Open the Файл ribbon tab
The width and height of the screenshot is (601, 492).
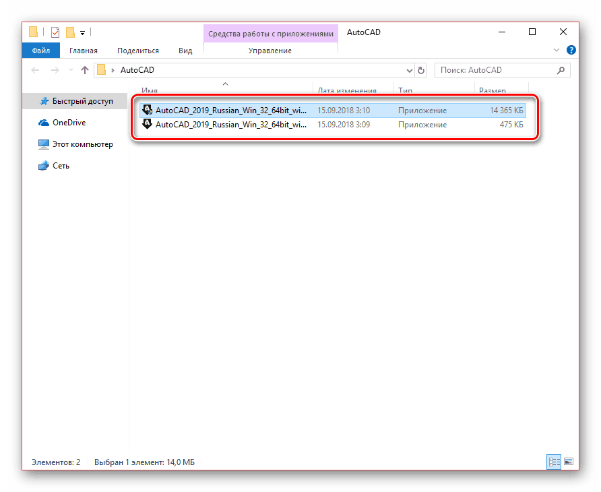pos(40,51)
